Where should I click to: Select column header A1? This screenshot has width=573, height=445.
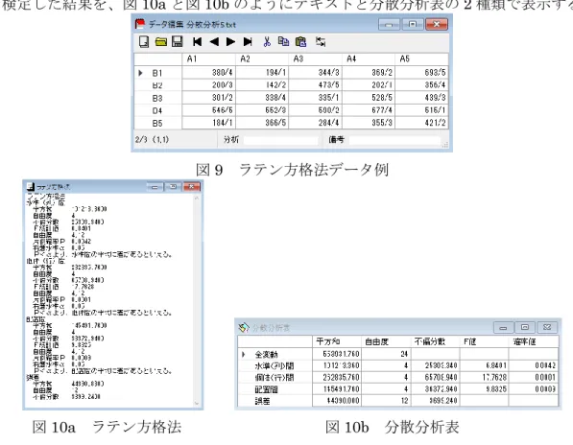pyautogui.click(x=208, y=59)
